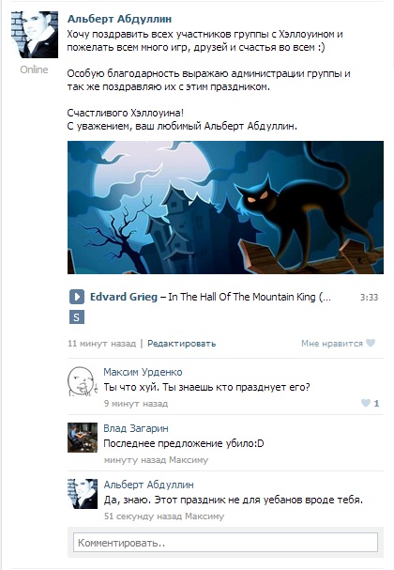The image size is (394, 570).
Task: Click the Edvard Grieg artist name
Action: [124, 297]
